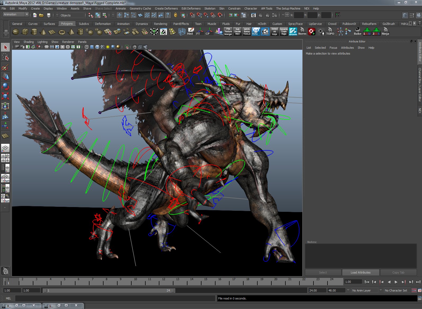
Task: Toggle use all lights in viewport
Action: tap(108, 47)
